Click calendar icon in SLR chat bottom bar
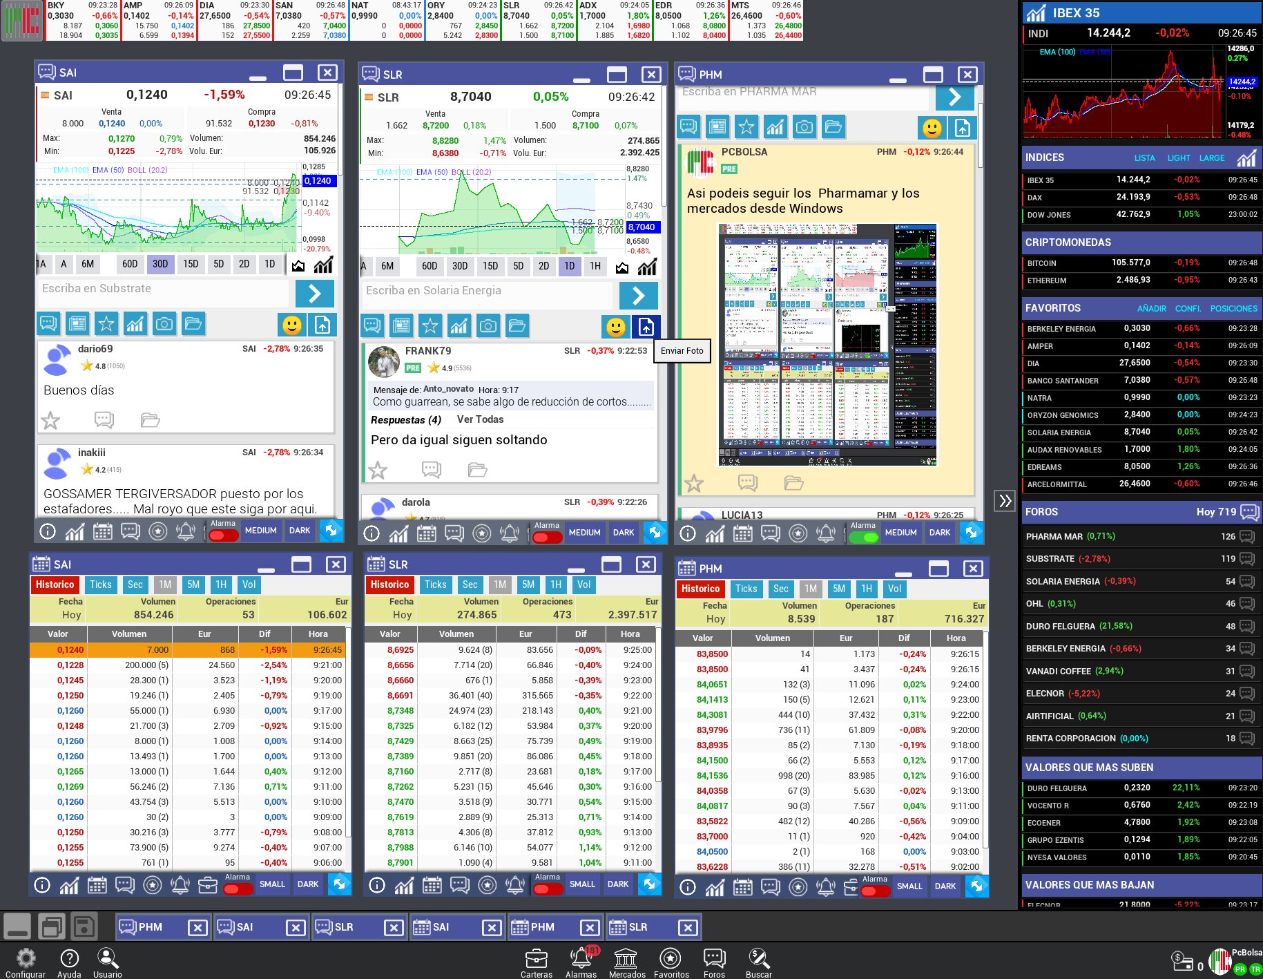Screen dimensions: 1263x979 (x=427, y=533)
